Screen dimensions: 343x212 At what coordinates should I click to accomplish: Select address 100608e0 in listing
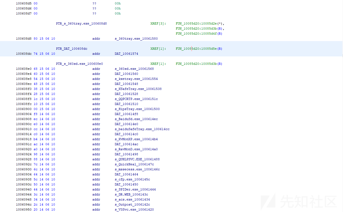(x=24, y=69)
